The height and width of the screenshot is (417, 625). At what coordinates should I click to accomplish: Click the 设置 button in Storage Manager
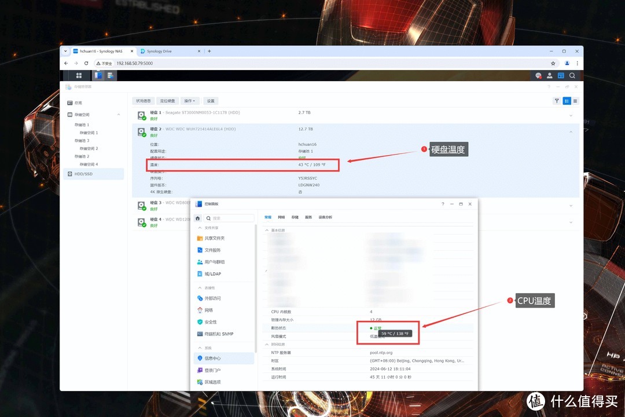pos(211,101)
